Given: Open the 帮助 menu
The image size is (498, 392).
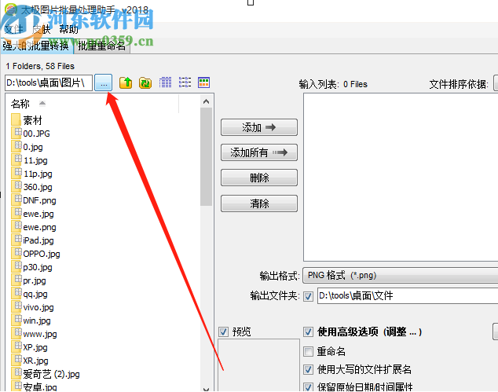Looking at the screenshot, I should pos(68,29).
